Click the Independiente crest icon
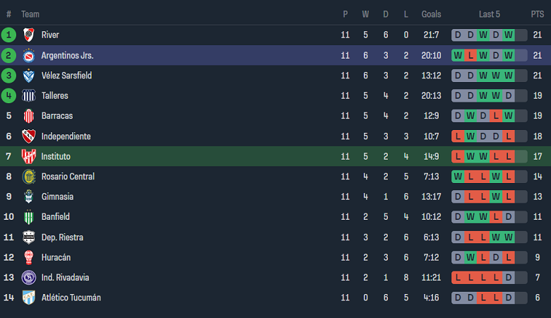The height and width of the screenshot is (318, 551). 29,136
